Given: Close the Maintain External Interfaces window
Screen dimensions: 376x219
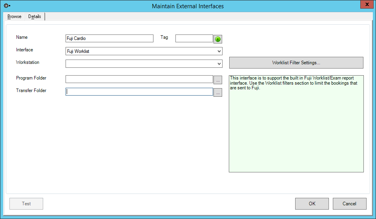Looking at the screenshot, I should pyautogui.click(x=367, y=5).
